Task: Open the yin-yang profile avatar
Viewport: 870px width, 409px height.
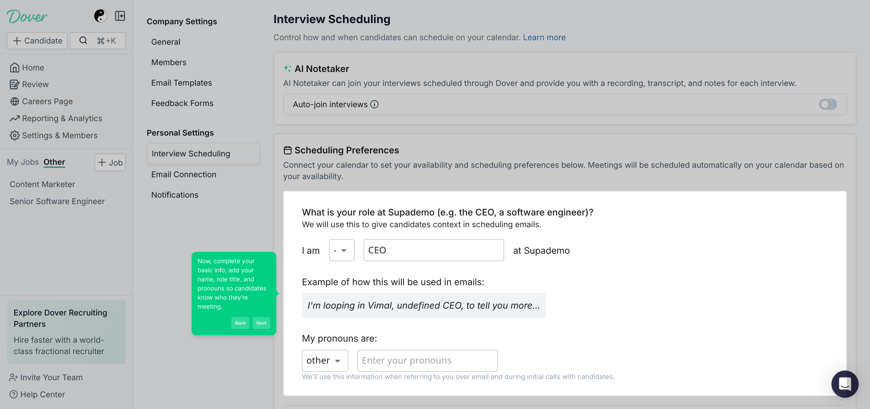Action: (x=100, y=16)
